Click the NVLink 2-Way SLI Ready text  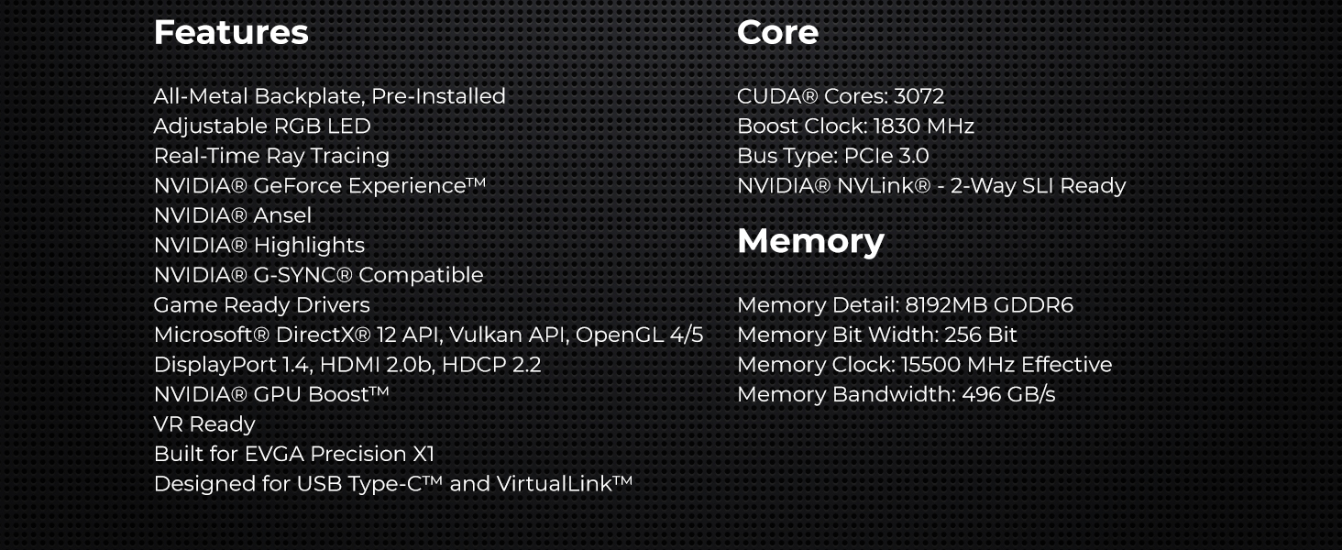coord(931,186)
